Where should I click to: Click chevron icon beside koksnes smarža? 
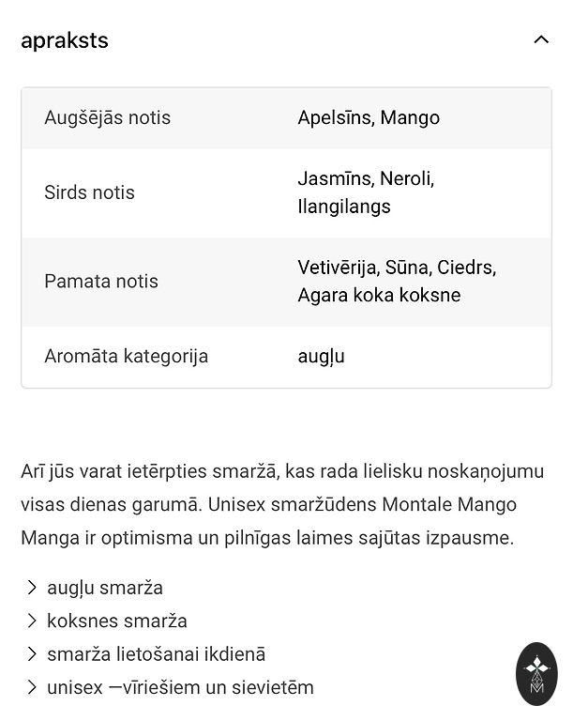tap(32, 621)
